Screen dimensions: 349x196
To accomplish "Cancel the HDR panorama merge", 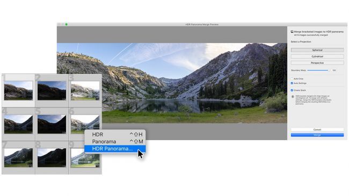I will click(x=317, y=129).
